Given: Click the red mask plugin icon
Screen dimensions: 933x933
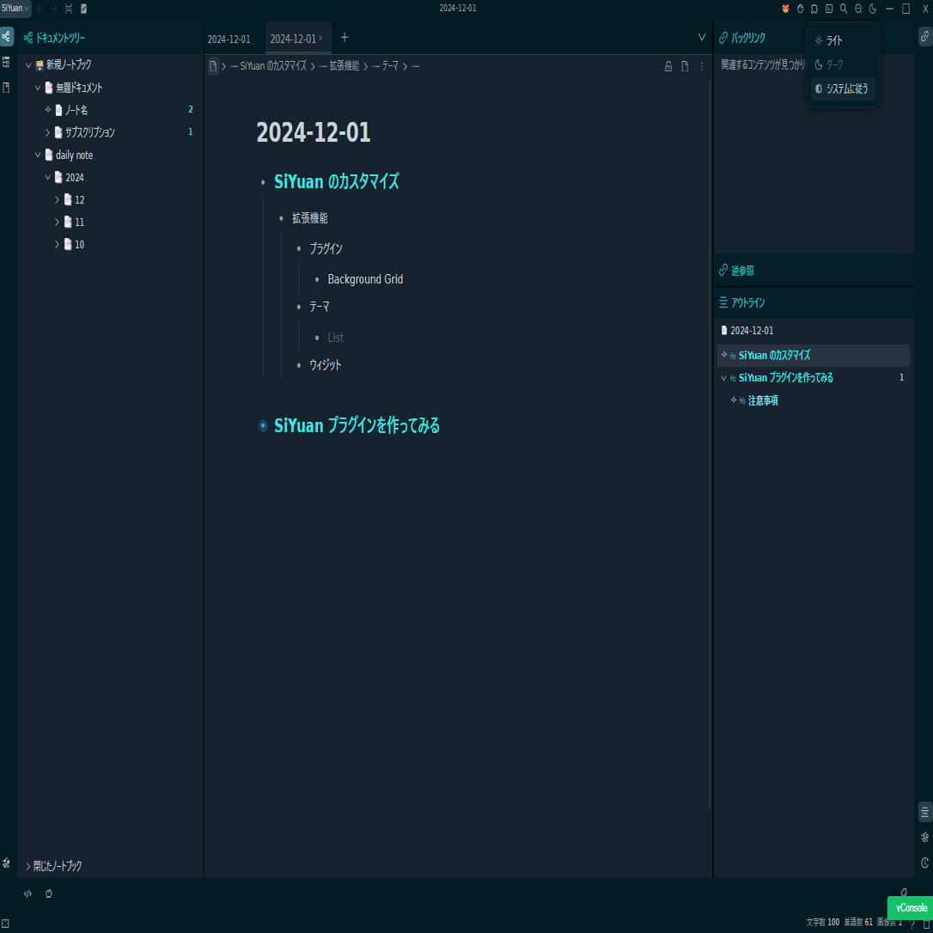Looking at the screenshot, I should pyautogui.click(x=785, y=9).
